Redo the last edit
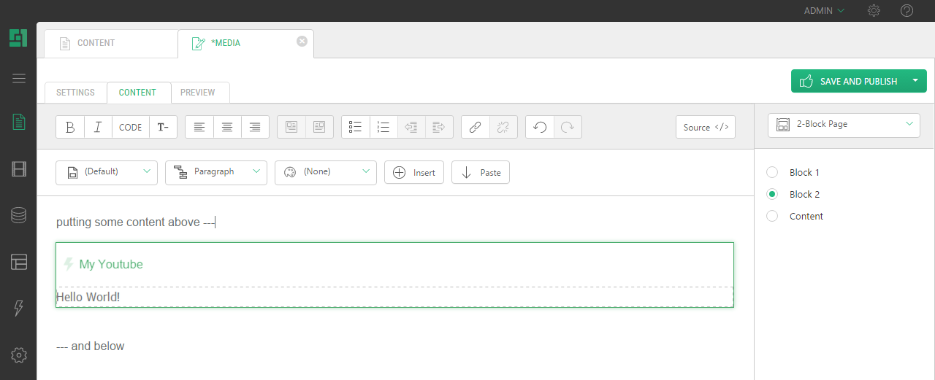 pyautogui.click(x=568, y=127)
